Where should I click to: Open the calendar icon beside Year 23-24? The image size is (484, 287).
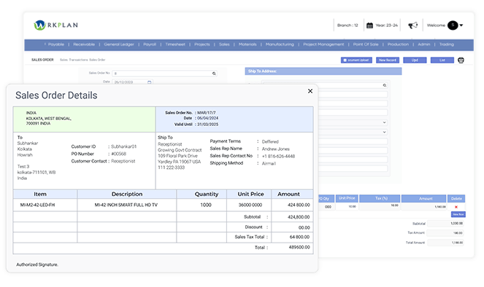(369, 25)
